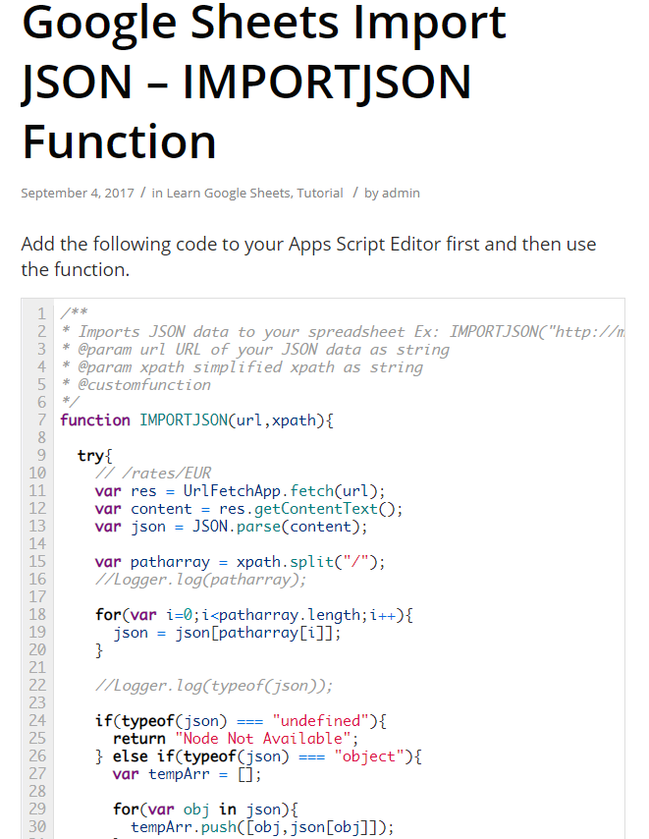Click the try keyword in code
This screenshot has height=839, width=649.
(95, 456)
